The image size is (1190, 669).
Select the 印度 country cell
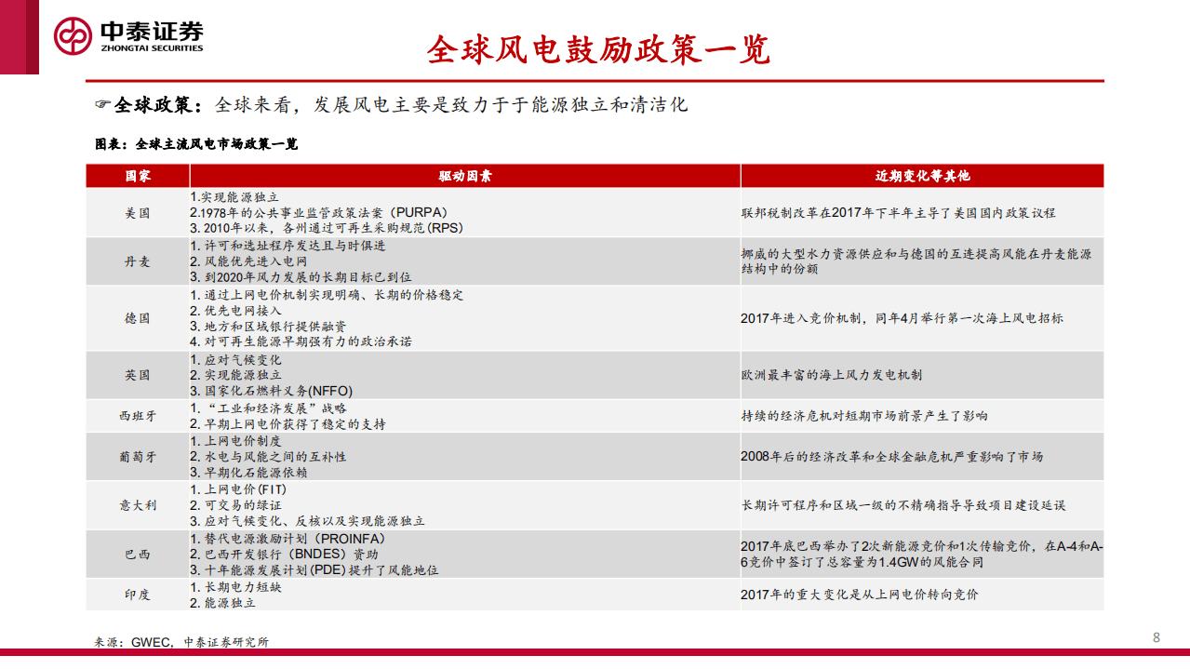coord(138,595)
